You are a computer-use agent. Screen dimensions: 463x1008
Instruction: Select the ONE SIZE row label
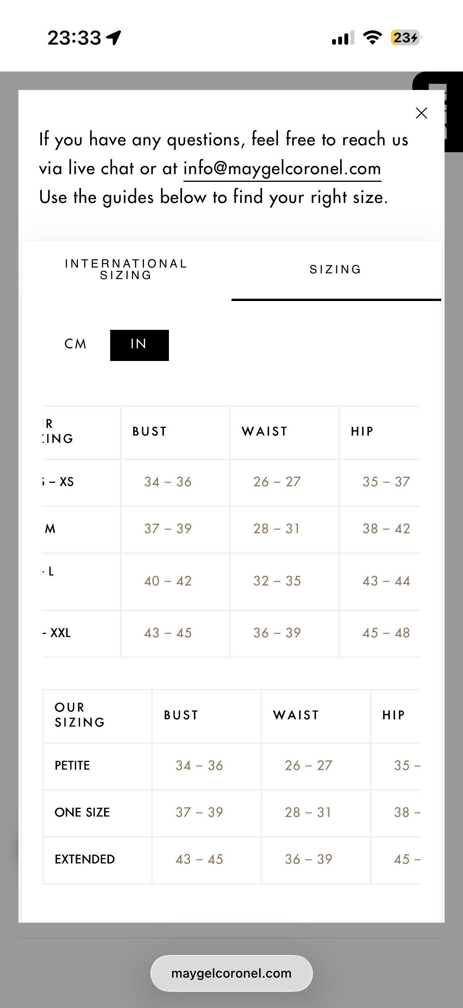[x=82, y=812]
